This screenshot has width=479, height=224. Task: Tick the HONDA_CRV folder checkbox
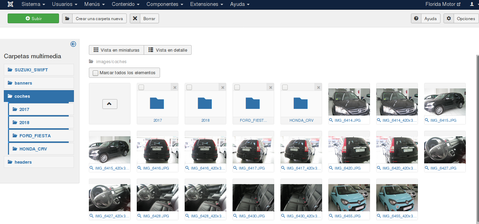[285, 87]
